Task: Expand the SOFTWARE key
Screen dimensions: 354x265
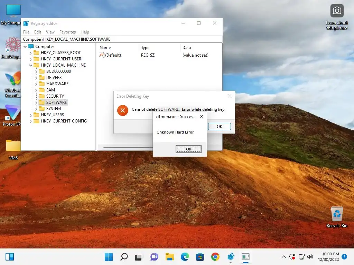Action: click(x=36, y=102)
